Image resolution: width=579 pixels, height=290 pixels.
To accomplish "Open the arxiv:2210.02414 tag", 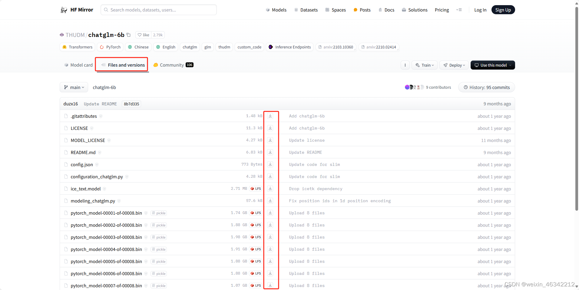I will pos(379,47).
